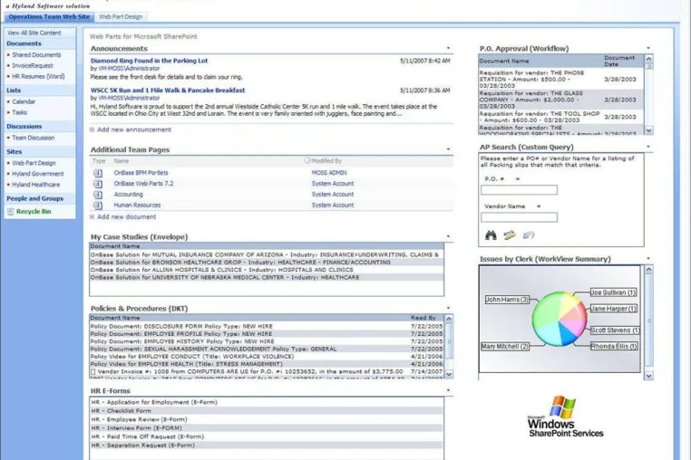Click the undo arrow icon in AP Search

pos(529,235)
